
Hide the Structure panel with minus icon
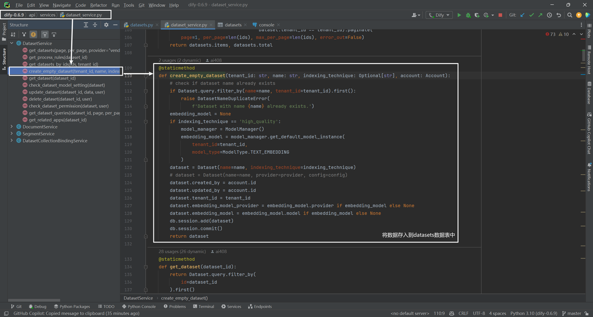(115, 25)
